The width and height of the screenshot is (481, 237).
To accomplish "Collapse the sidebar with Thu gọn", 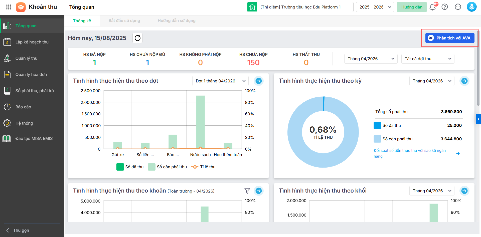I will tap(18, 230).
